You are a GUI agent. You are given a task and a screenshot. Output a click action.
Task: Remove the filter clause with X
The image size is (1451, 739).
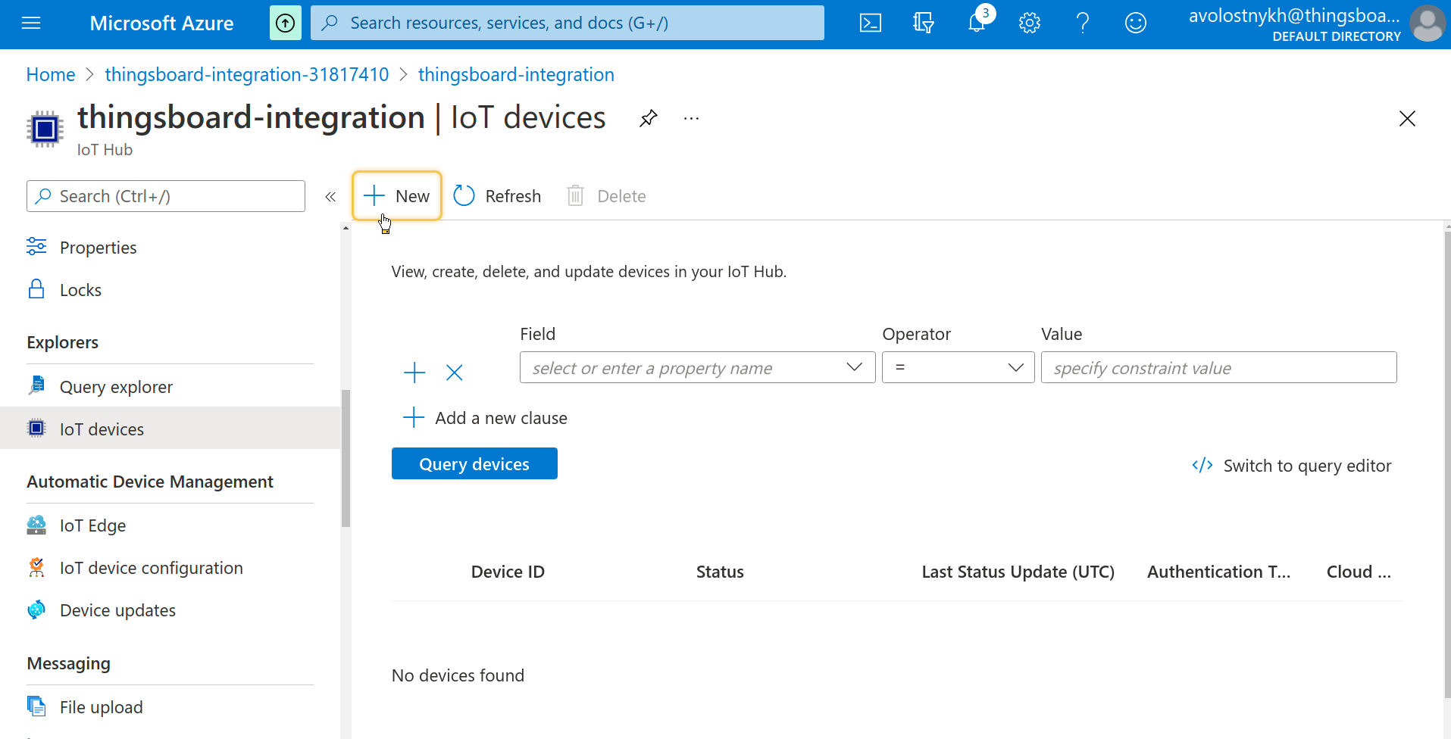455,373
